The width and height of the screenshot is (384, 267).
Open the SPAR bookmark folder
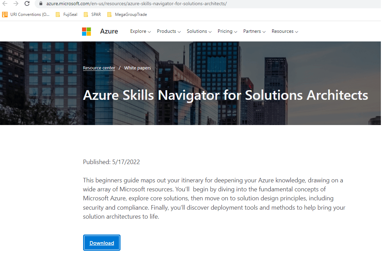click(x=92, y=15)
